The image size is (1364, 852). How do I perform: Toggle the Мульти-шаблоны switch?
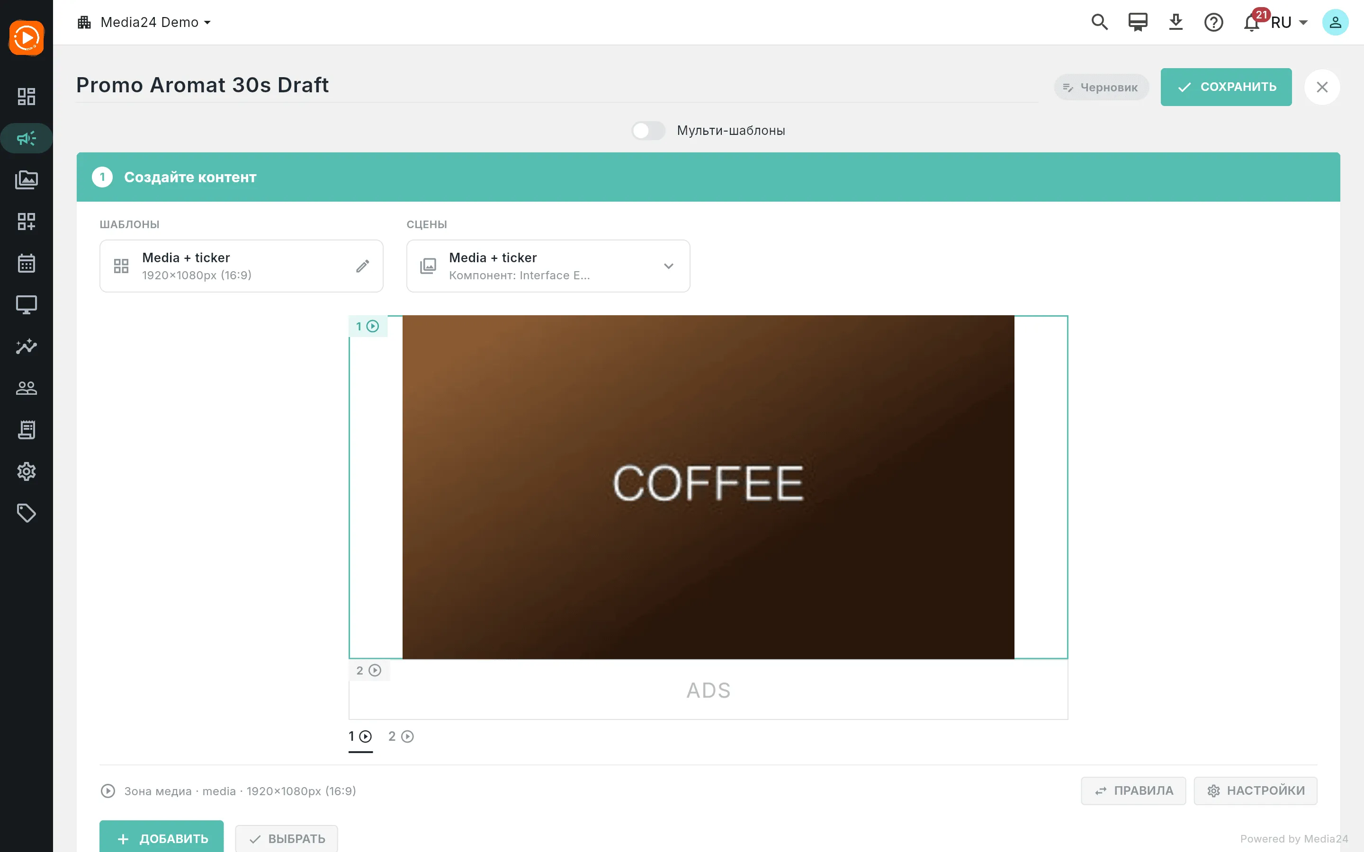(648, 131)
